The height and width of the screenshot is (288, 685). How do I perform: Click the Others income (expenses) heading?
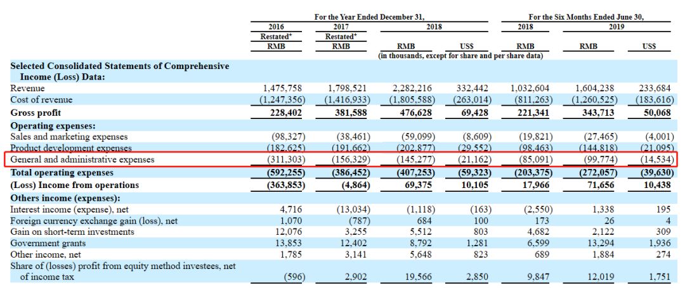[65, 198]
